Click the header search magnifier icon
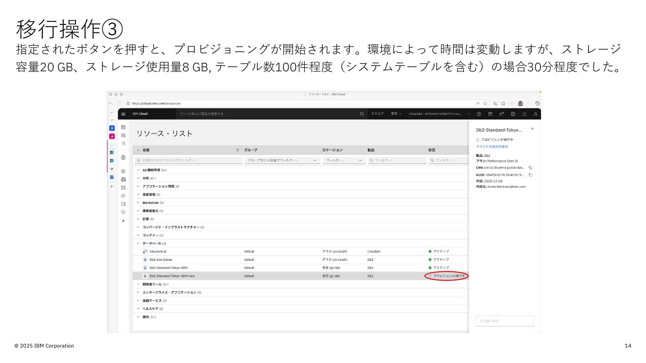 (362, 114)
